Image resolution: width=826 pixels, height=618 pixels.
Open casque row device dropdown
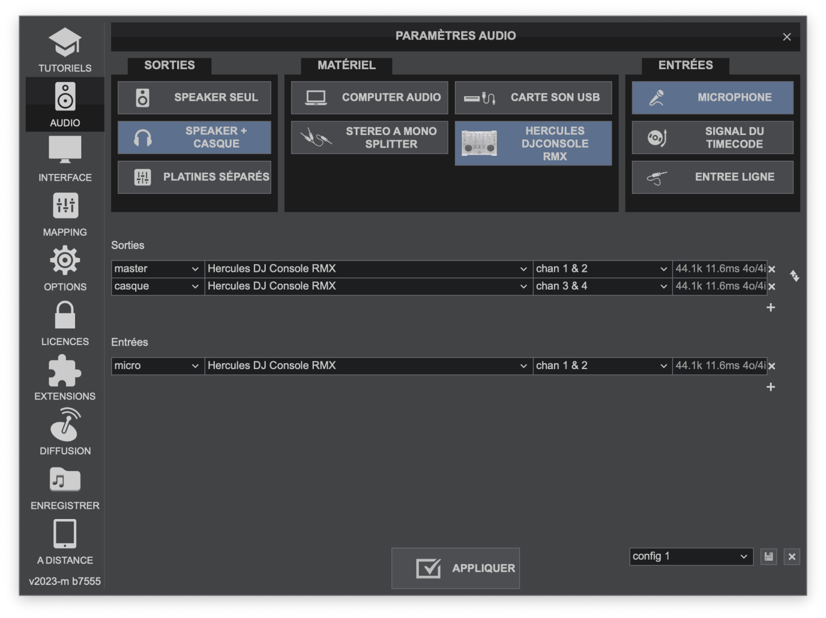click(x=368, y=286)
